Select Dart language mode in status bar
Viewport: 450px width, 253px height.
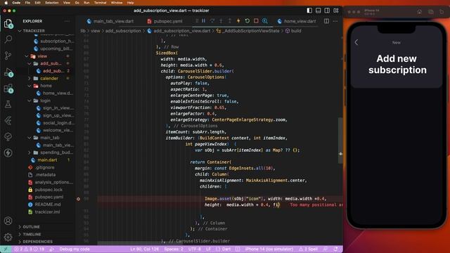click(x=226, y=249)
